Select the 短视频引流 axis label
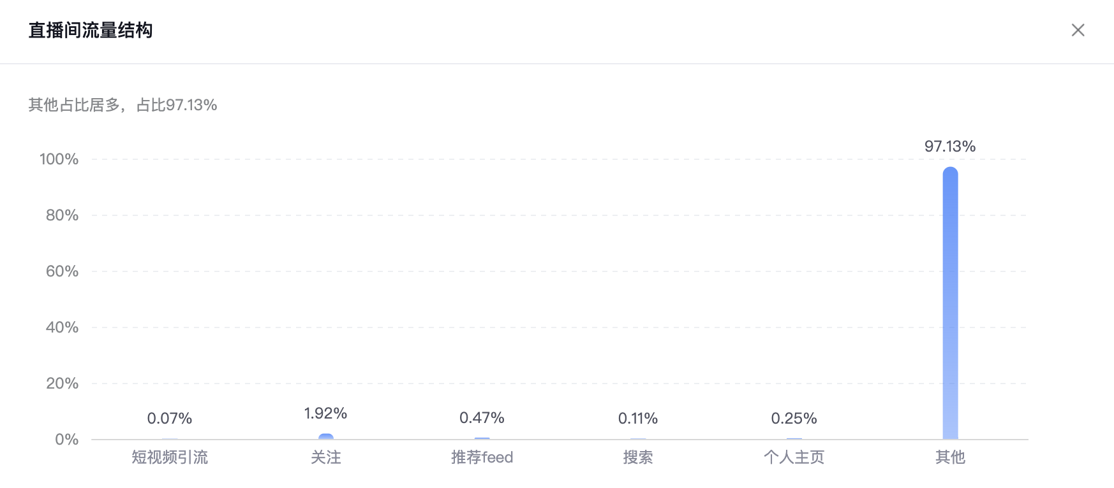Viewport: 1114px width, 488px height. coord(170,457)
